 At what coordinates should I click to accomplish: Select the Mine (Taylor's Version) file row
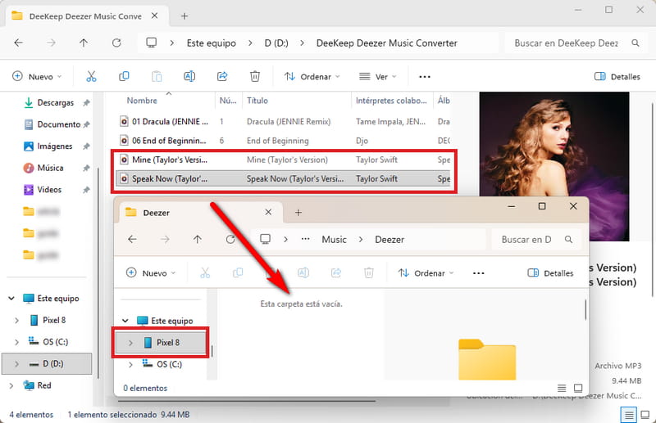[284, 160]
